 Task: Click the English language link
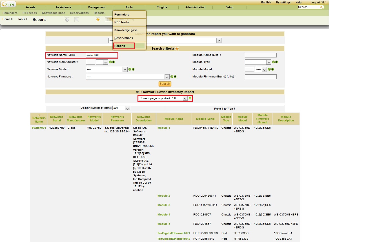pos(266,3)
